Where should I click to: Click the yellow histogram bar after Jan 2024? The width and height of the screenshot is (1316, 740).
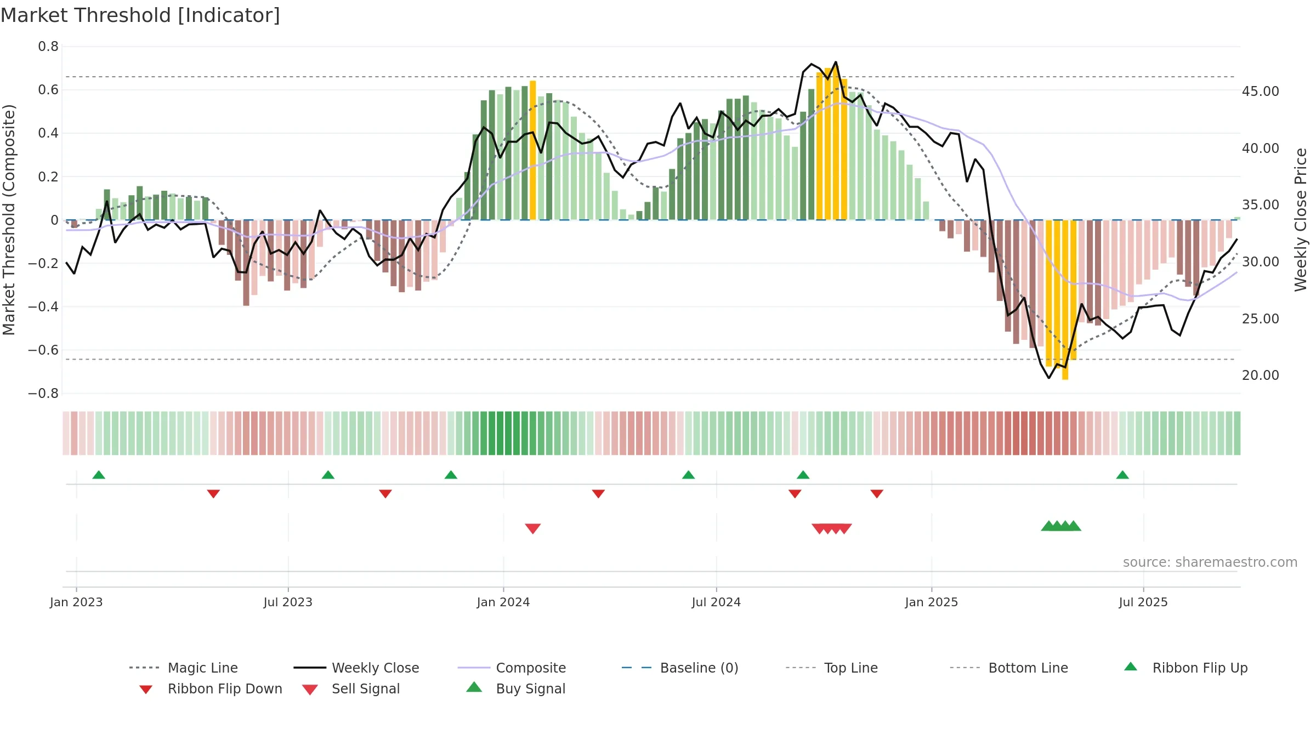tap(532, 150)
